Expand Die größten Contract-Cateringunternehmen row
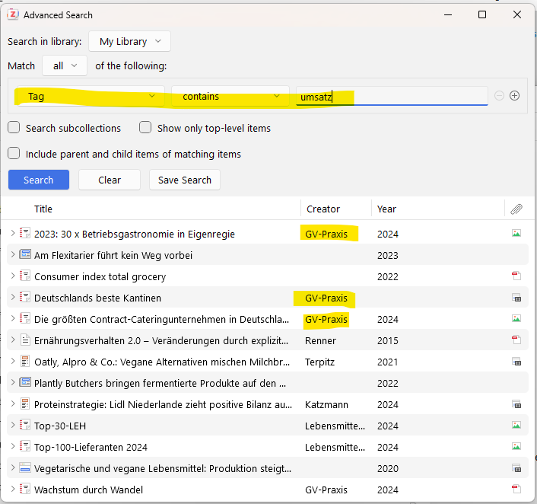The height and width of the screenshot is (504, 537). pos(13,318)
